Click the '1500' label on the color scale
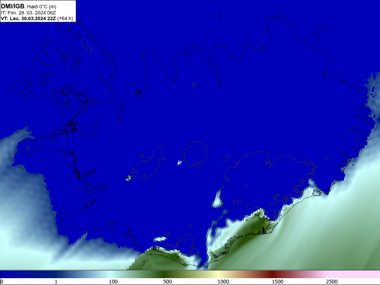 (x=277, y=282)
